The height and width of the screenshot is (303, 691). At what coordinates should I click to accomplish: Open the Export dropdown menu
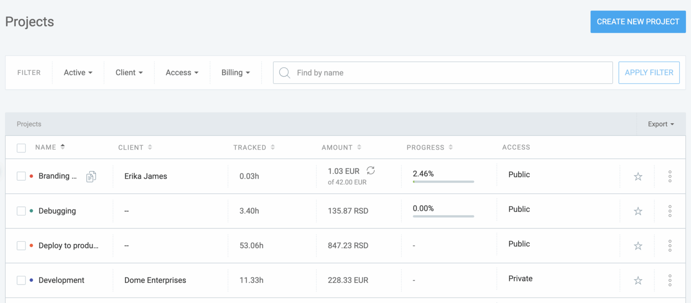coord(660,124)
